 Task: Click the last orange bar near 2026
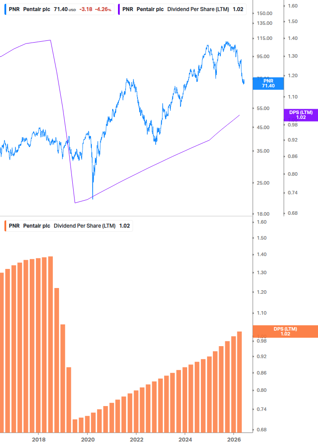coord(239,382)
